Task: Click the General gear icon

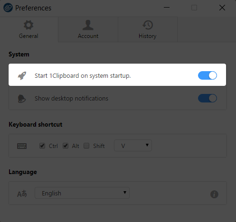Action: 28,25
